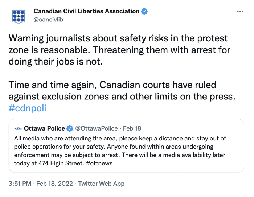Click the Feb 18, 2022 date
The width and height of the screenshot is (254, 197).
[54, 184]
